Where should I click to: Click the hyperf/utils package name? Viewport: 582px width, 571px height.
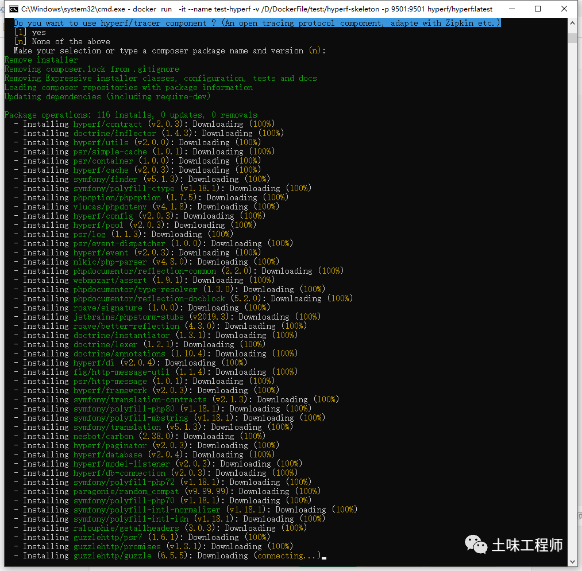(x=101, y=142)
